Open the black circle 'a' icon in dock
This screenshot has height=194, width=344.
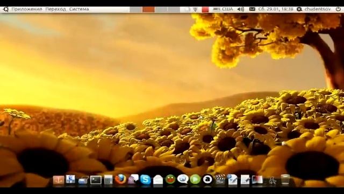pos(207,179)
